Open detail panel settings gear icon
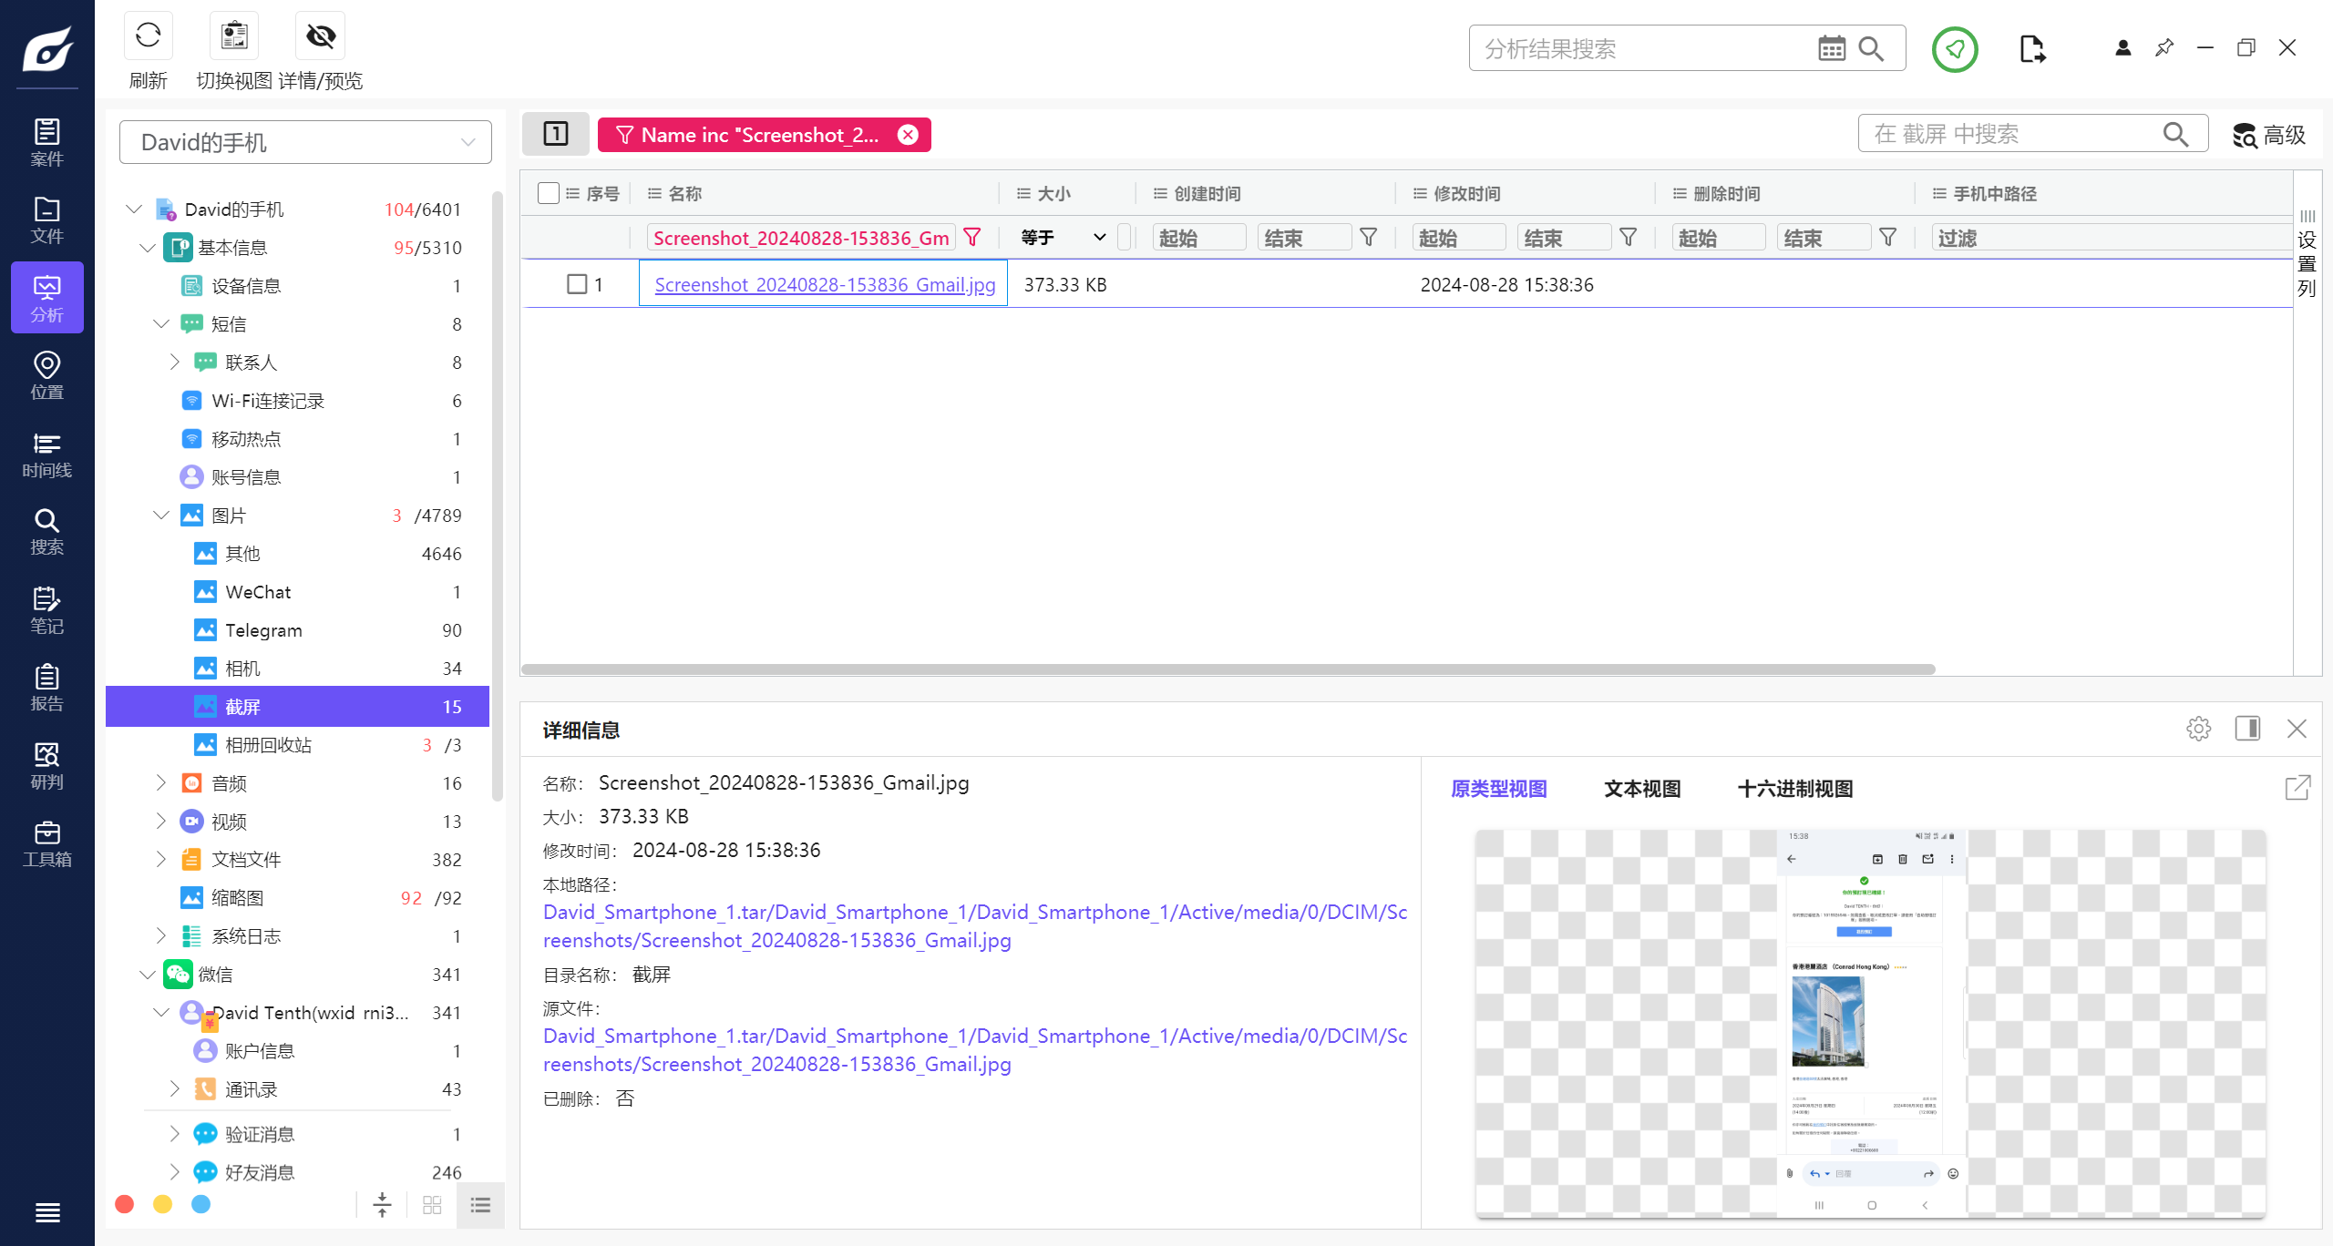Viewport: 2333px width, 1246px height. click(2198, 729)
